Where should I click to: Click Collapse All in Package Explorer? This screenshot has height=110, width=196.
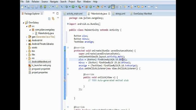coord(49,19)
